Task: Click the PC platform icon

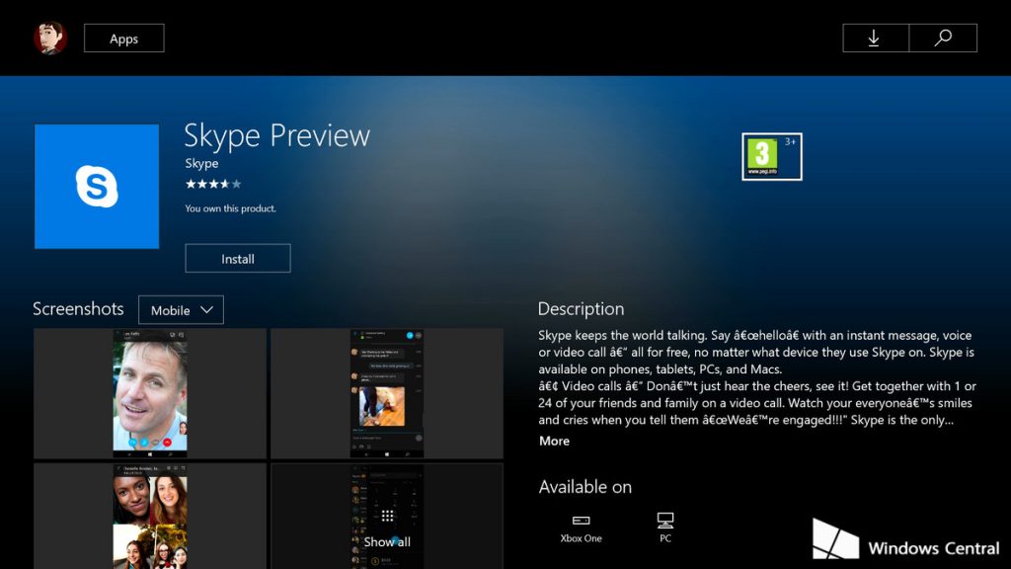Action: [x=665, y=520]
